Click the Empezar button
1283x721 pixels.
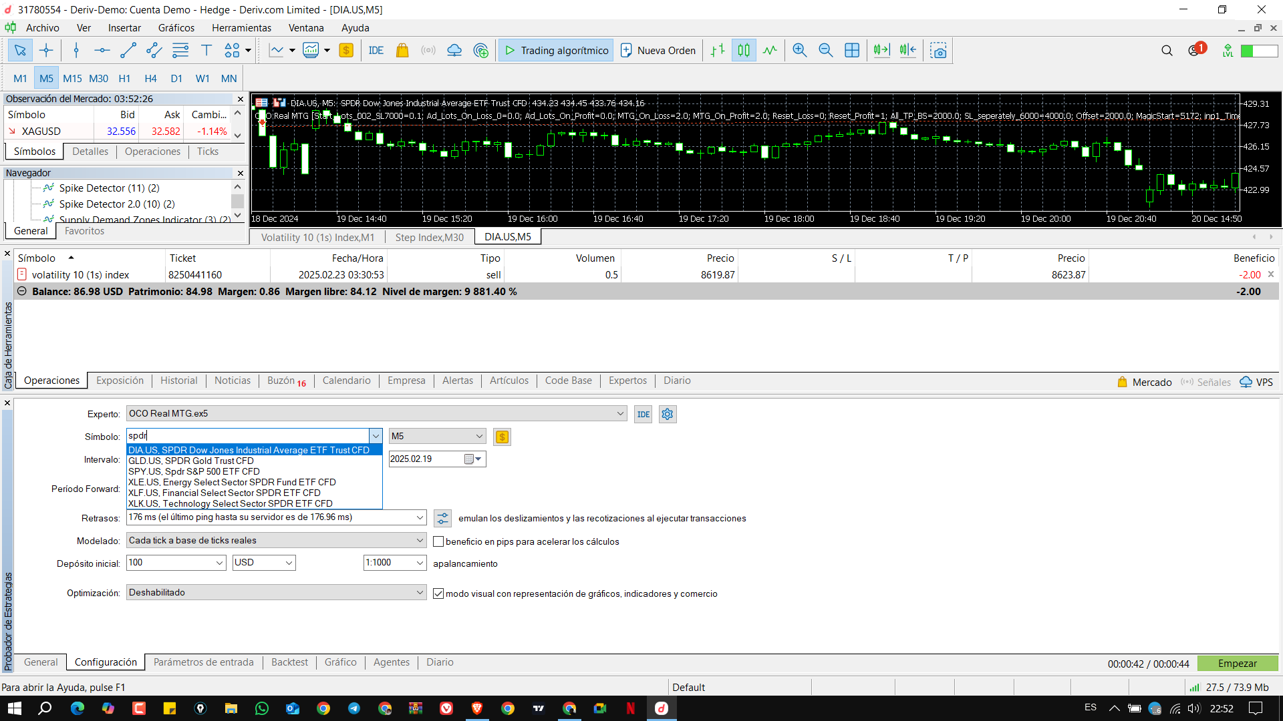point(1238,664)
